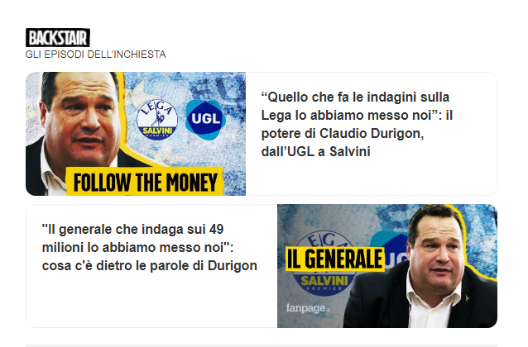Click the text 'dall'UGL a Salvini'

[316, 151]
